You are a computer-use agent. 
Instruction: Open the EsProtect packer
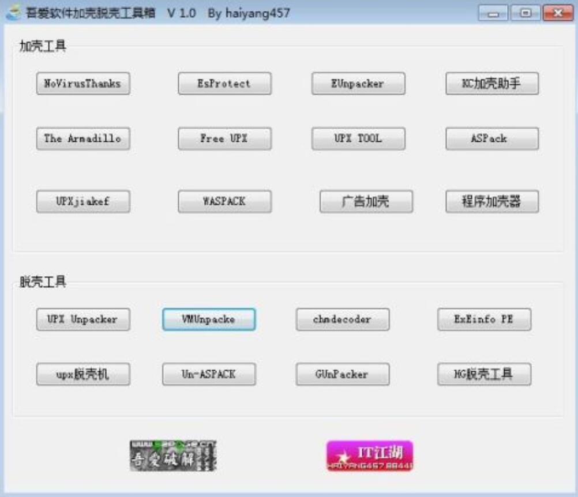pyautogui.click(x=224, y=84)
